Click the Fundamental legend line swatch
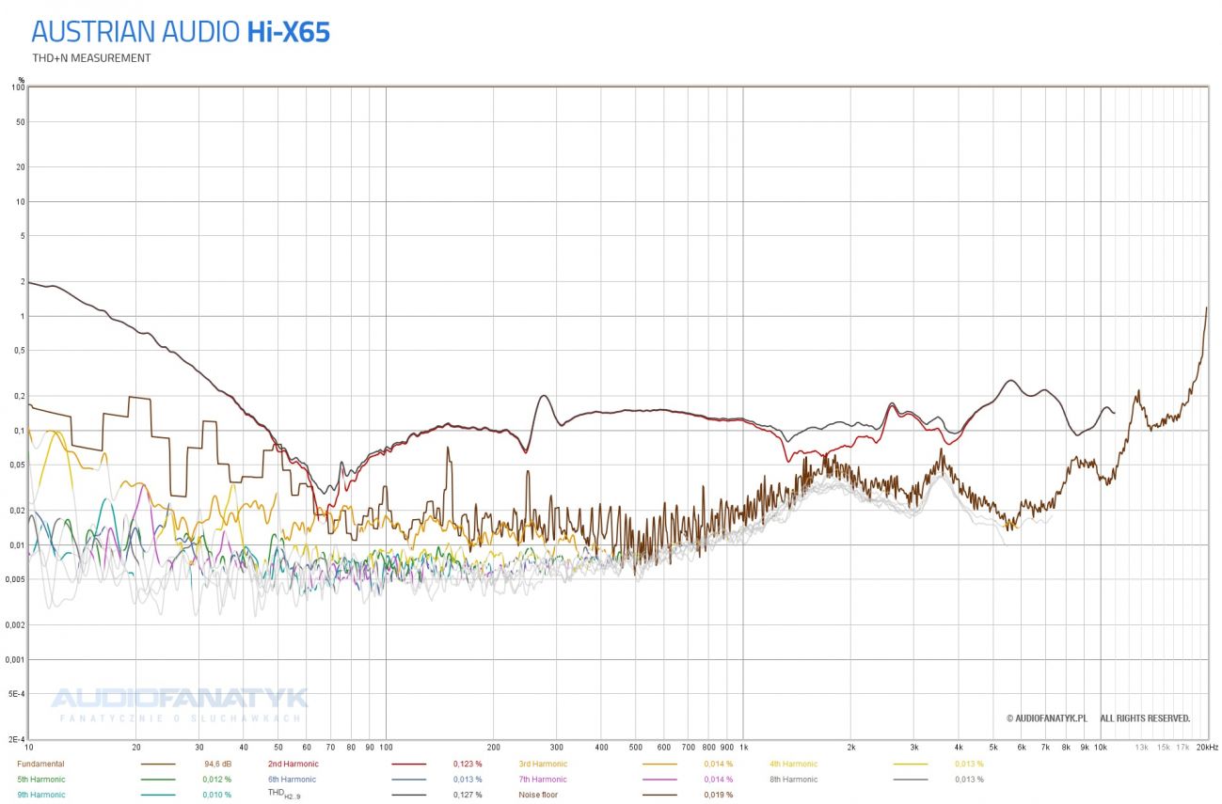Image resolution: width=1222 pixels, height=804 pixels. point(158,765)
